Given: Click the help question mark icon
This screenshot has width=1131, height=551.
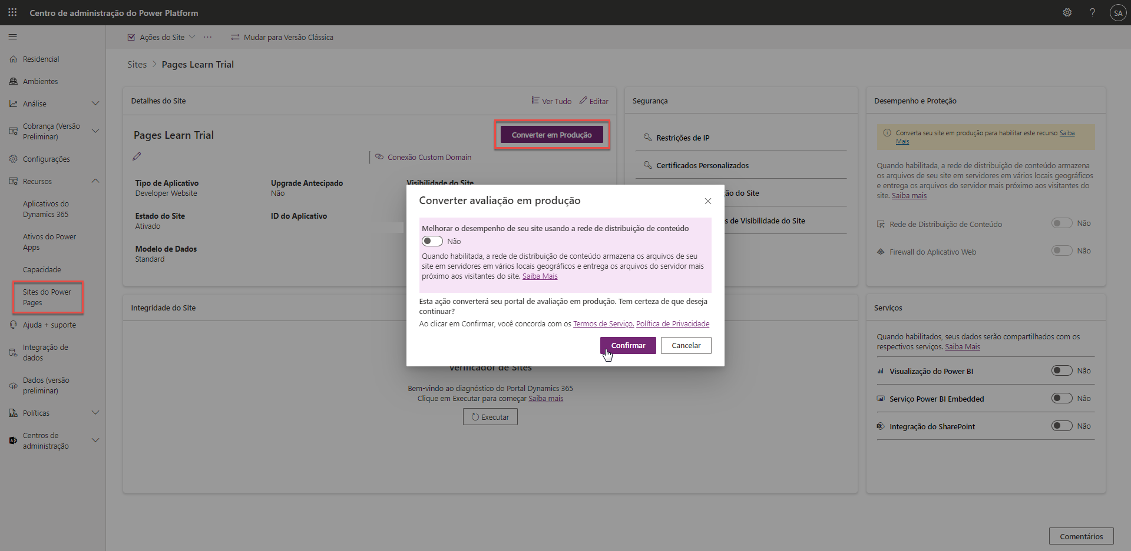Looking at the screenshot, I should click(1092, 12).
